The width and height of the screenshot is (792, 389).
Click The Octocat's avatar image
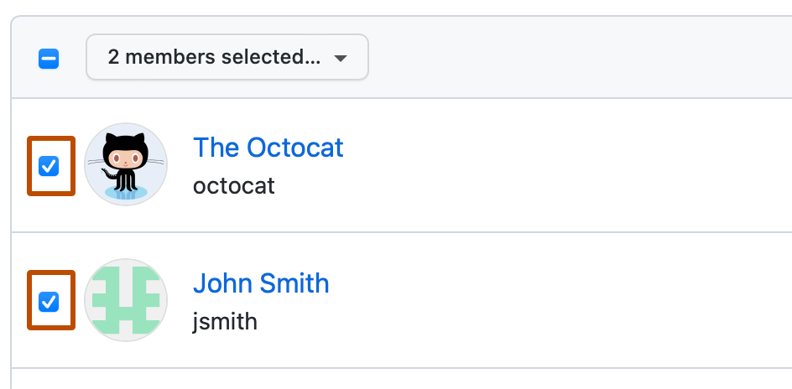(126, 164)
